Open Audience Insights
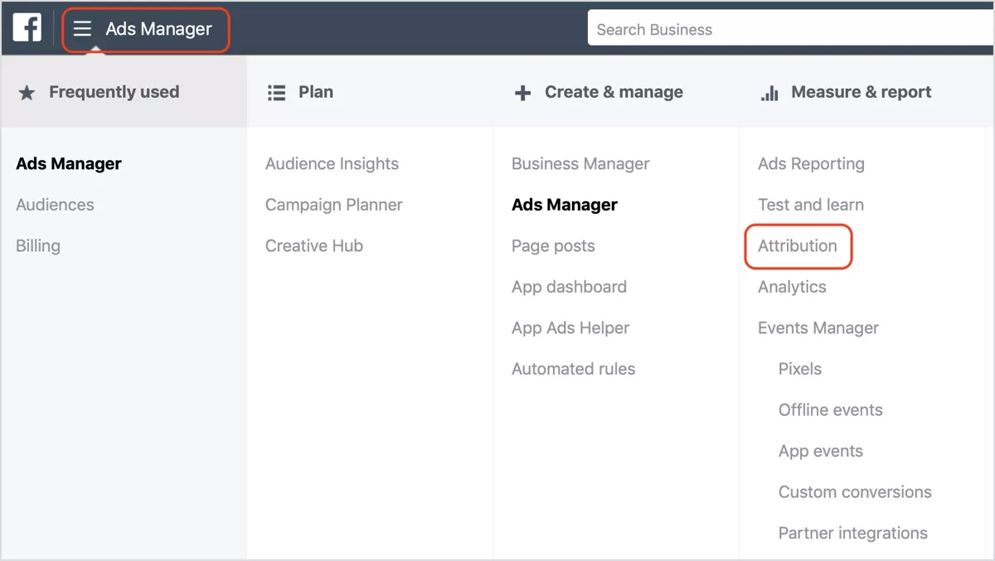 click(332, 164)
